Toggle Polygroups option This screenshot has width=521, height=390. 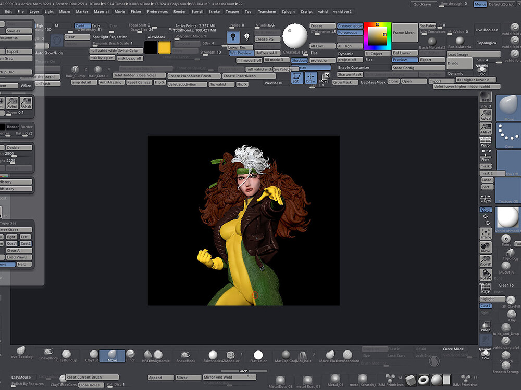pyautogui.click(x=350, y=32)
